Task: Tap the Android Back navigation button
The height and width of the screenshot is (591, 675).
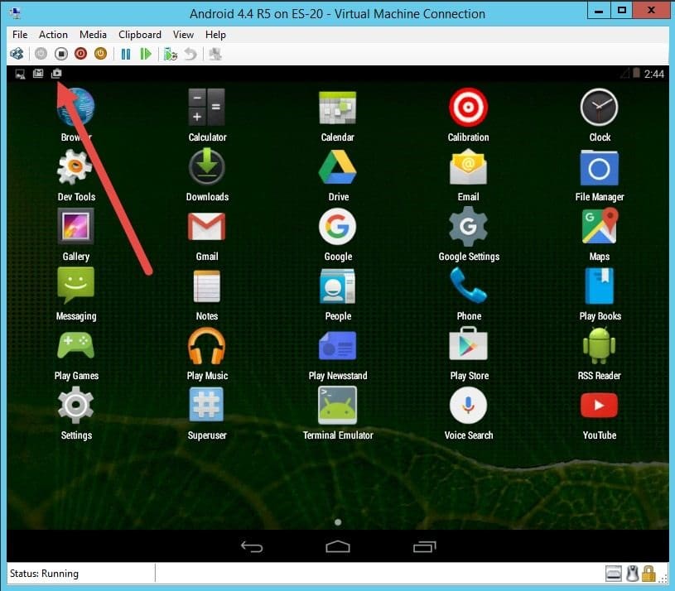Action: (252, 546)
